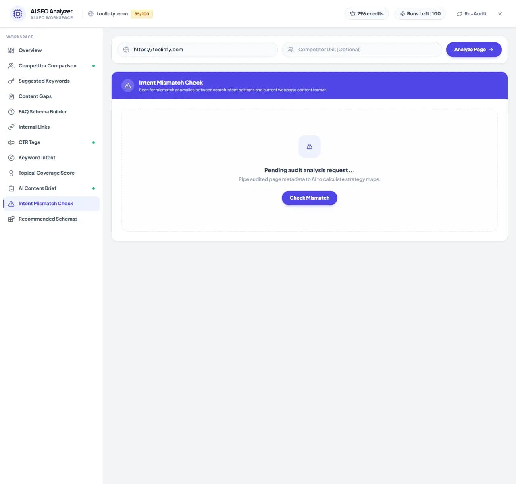Click the Intent Mismatch Check panel title
The height and width of the screenshot is (484, 516).
171,83
